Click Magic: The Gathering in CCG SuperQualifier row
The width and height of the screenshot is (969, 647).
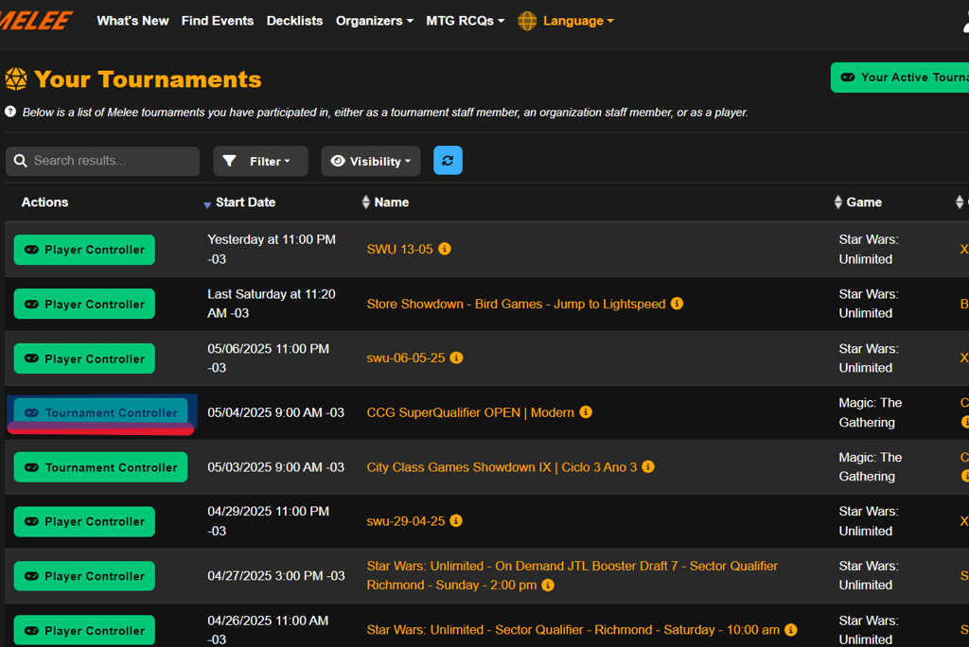pyautogui.click(x=871, y=412)
